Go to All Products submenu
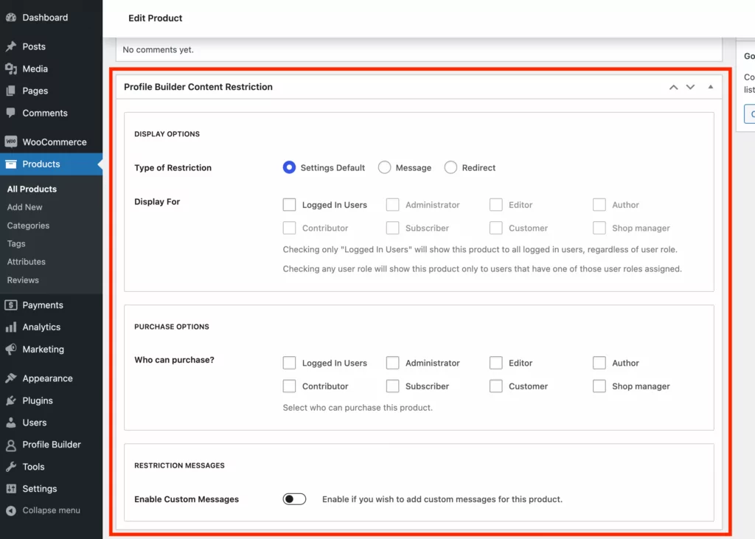 click(x=32, y=189)
